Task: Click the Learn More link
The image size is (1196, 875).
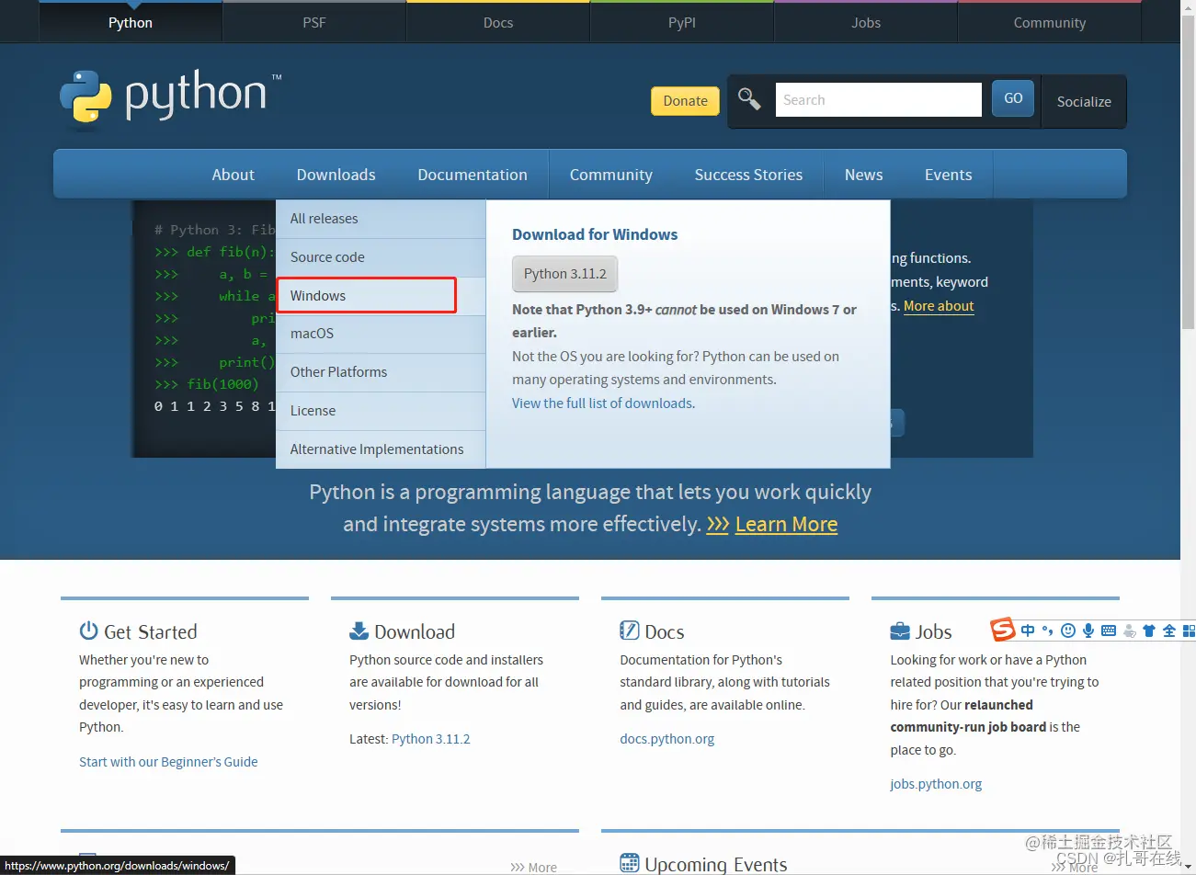Action: 786,524
